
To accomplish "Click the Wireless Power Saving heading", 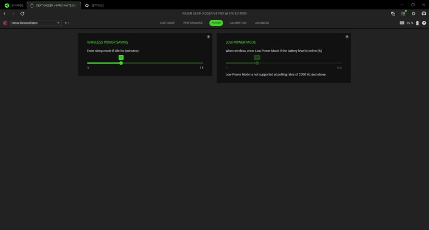I will (x=107, y=42).
